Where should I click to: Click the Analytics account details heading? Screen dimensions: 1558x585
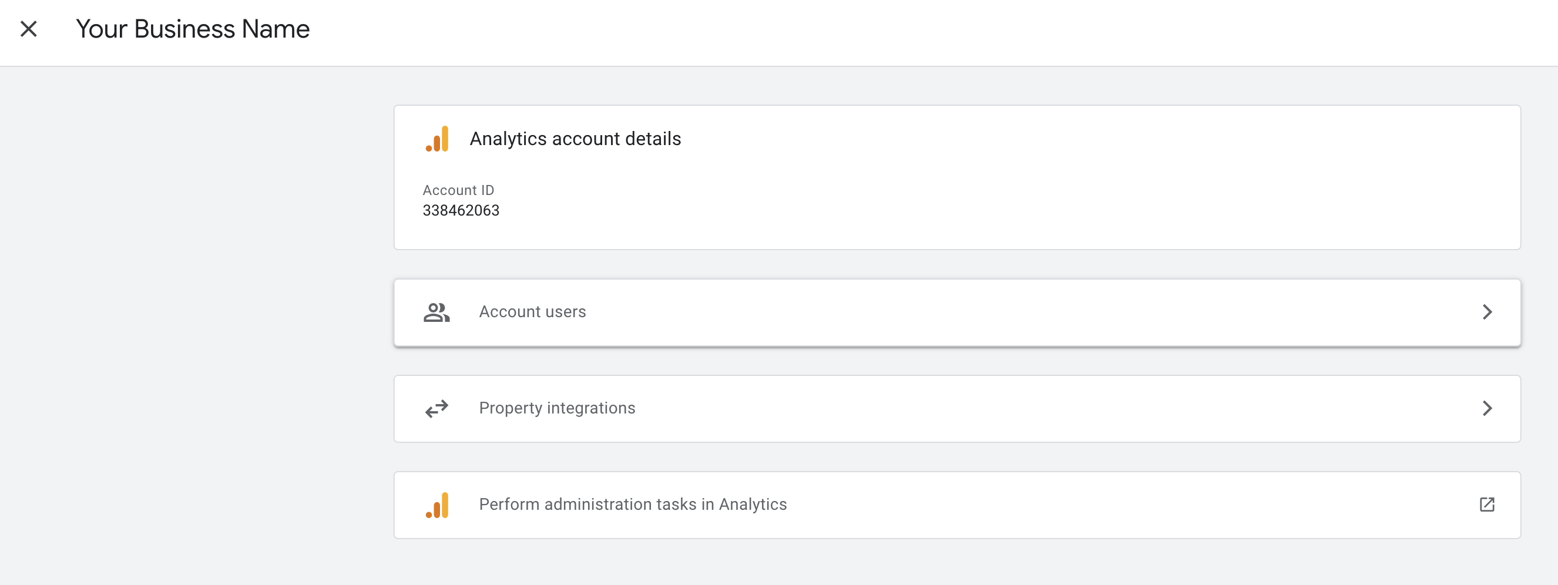click(575, 139)
